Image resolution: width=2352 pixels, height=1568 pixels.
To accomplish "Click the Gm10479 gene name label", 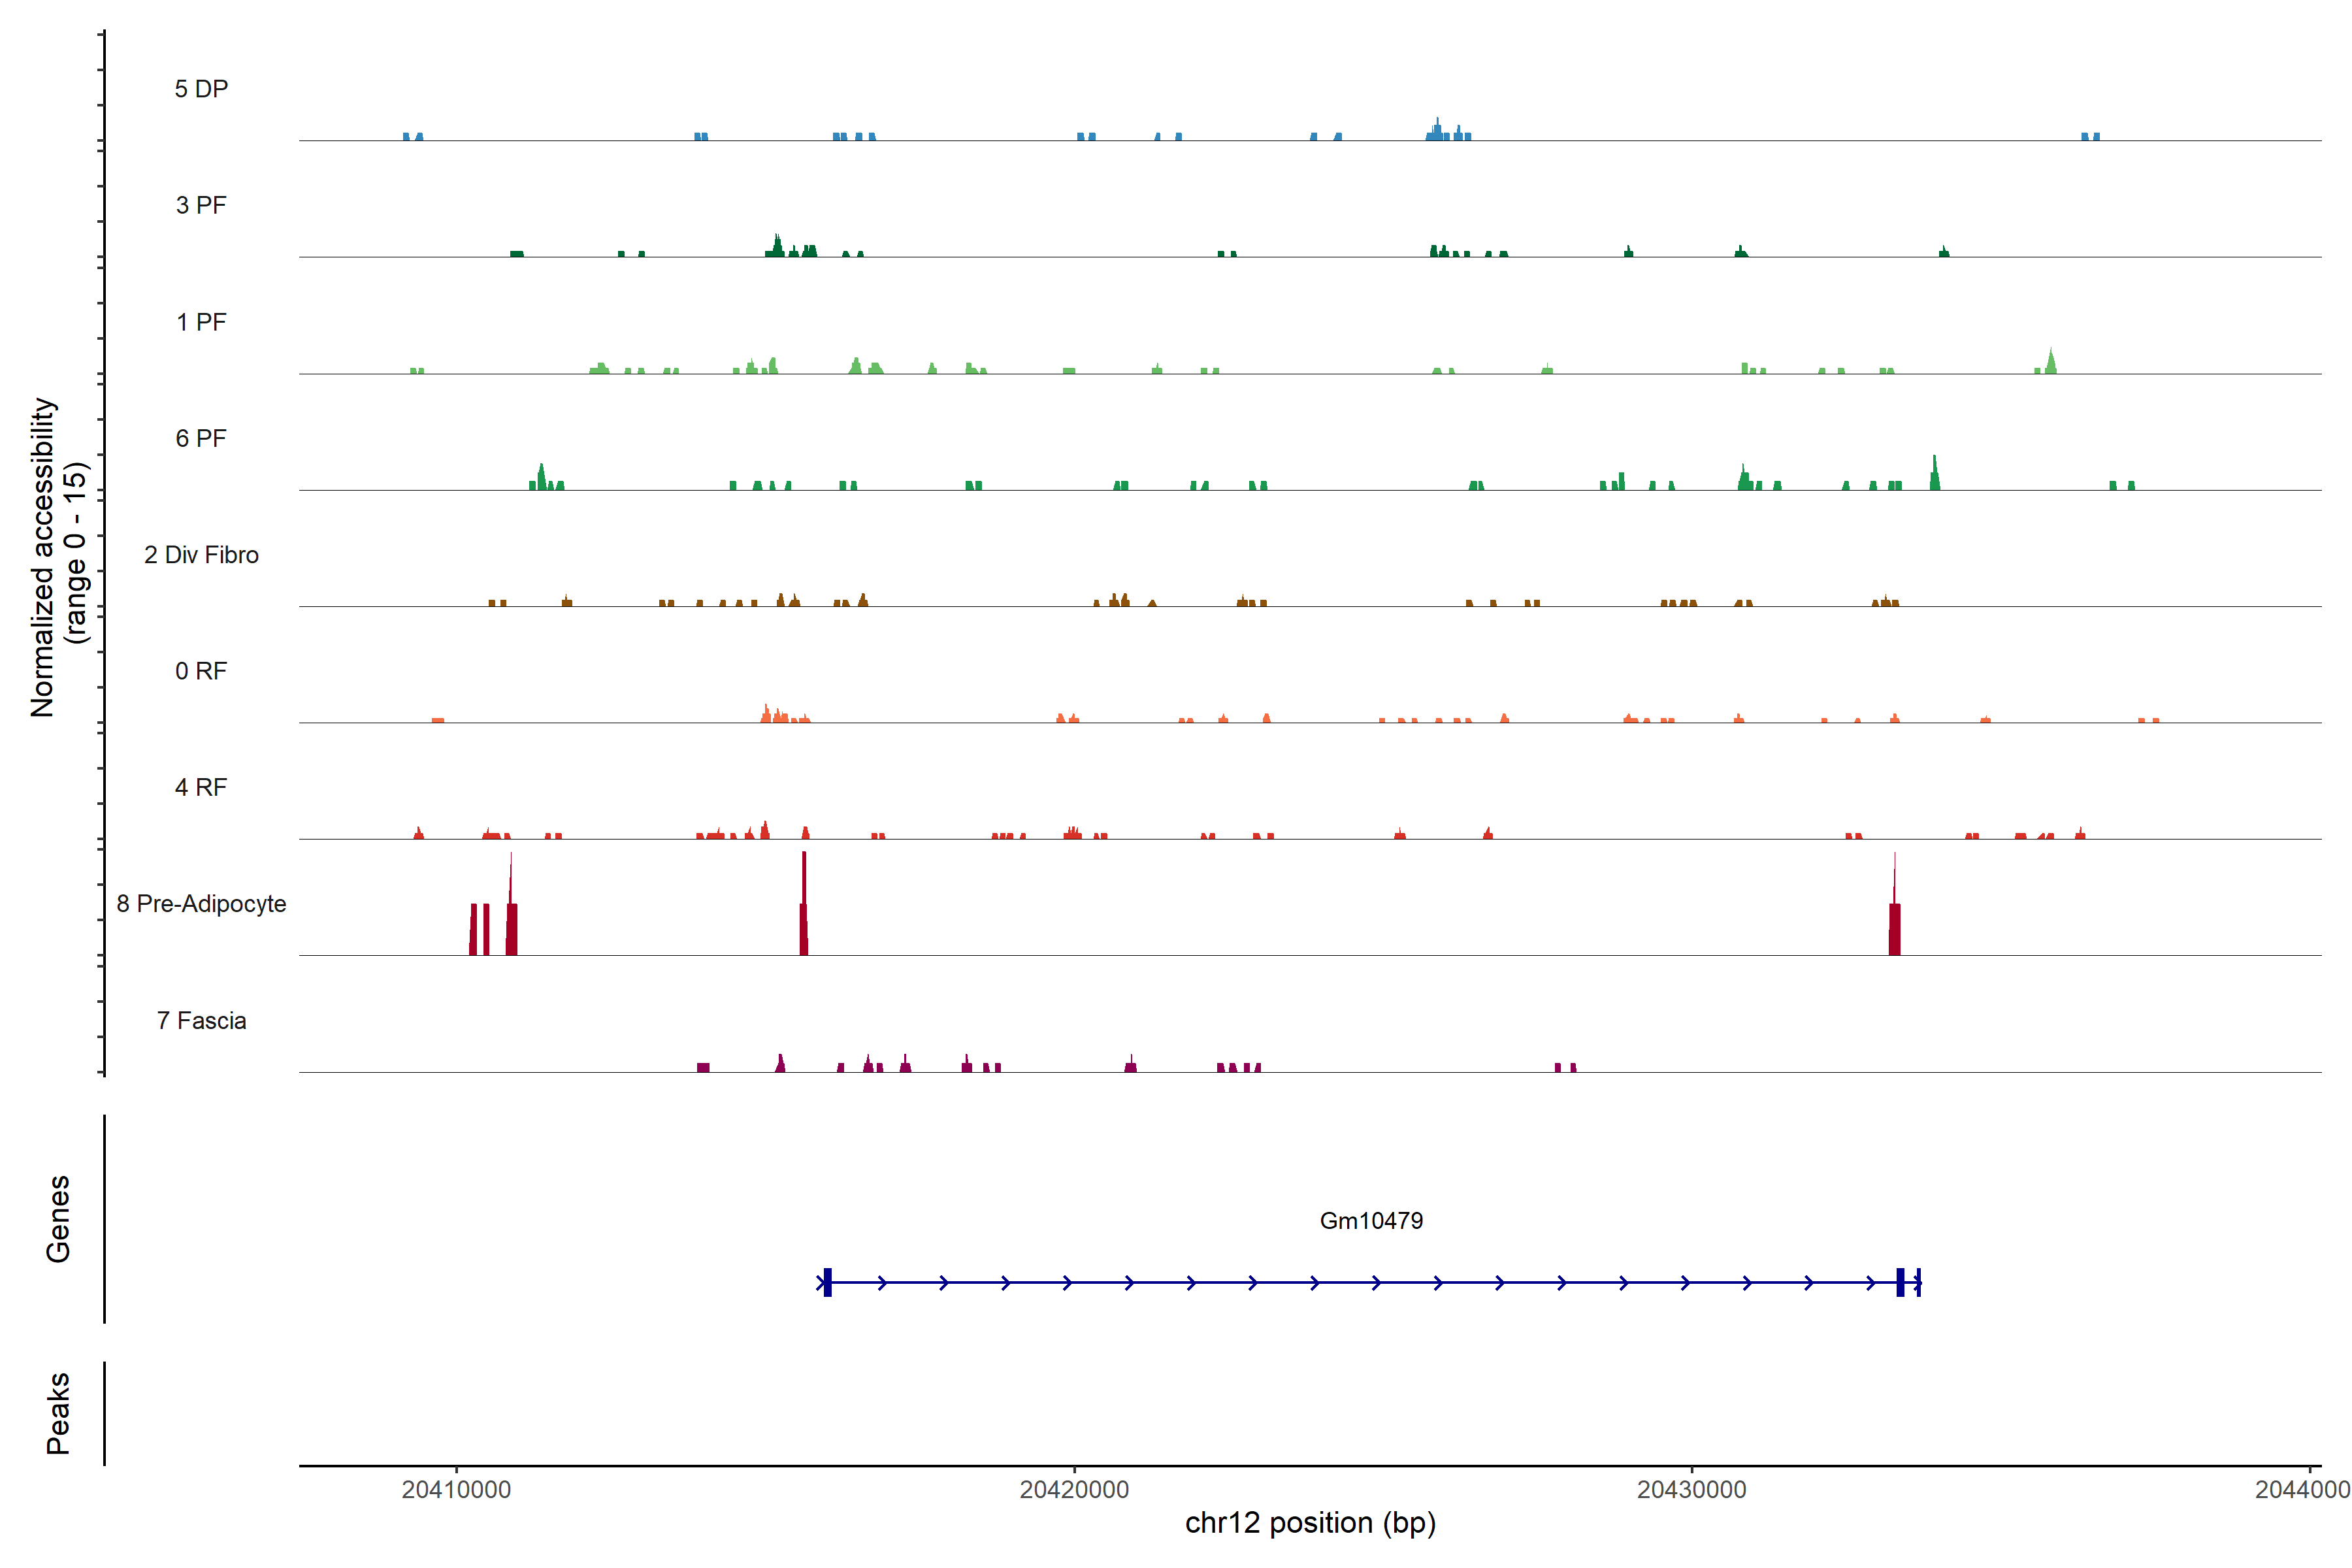I will pyautogui.click(x=1371, y=1220).
